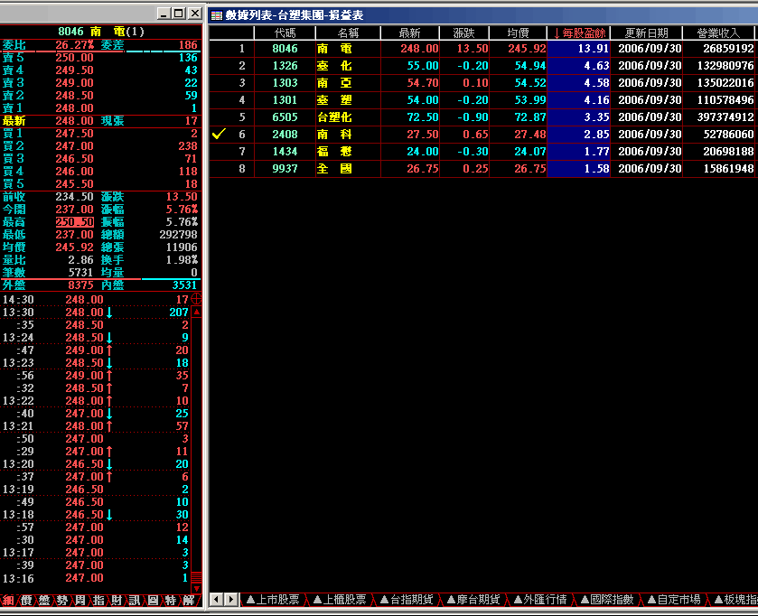This screenshot has width=758, height=616.
Task: Sort by the 代碼 column header
Action: click(x=285, y=33)
